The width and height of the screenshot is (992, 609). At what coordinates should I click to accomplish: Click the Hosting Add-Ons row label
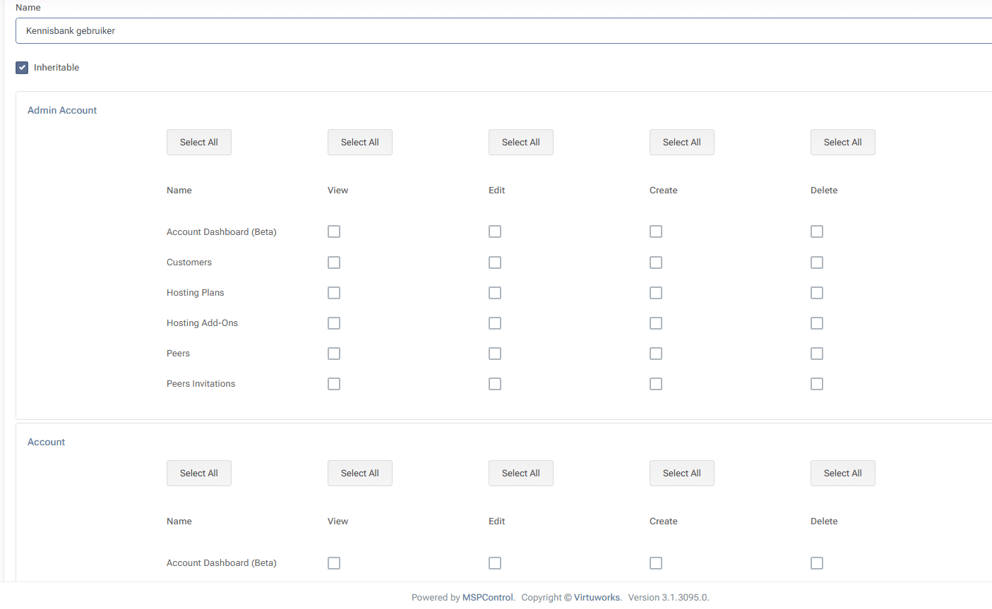203,323
